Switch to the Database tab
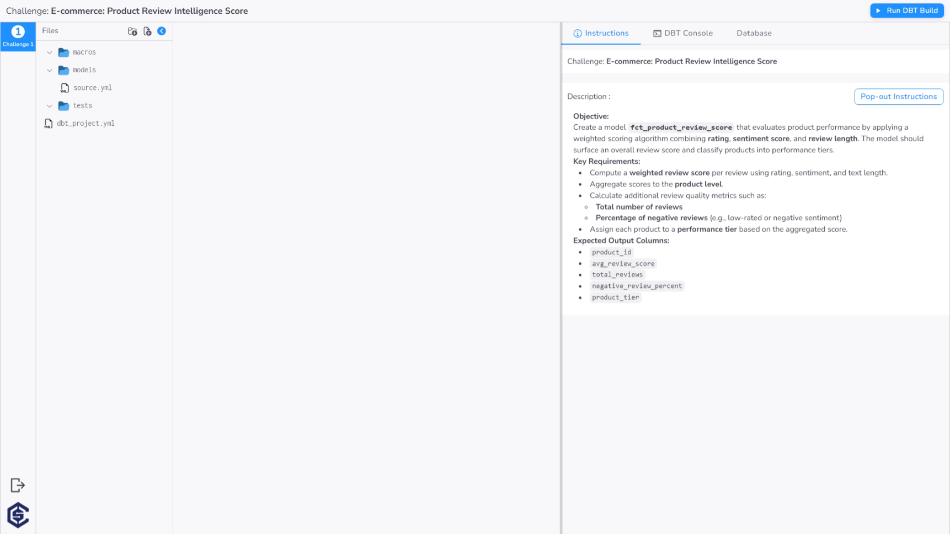Viewport: 950px width, 534px height. pos(754,34)
